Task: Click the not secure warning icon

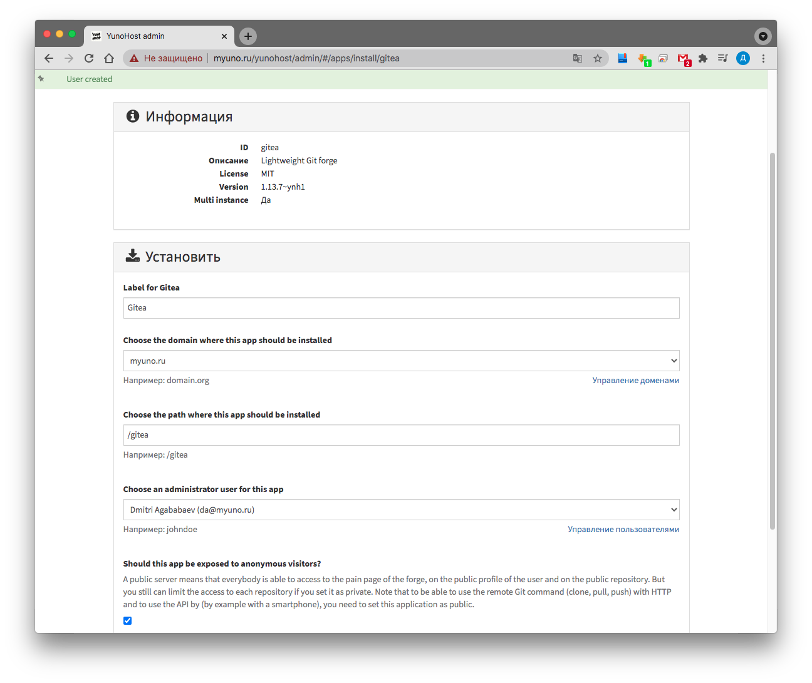Action: tap(134, 58)
